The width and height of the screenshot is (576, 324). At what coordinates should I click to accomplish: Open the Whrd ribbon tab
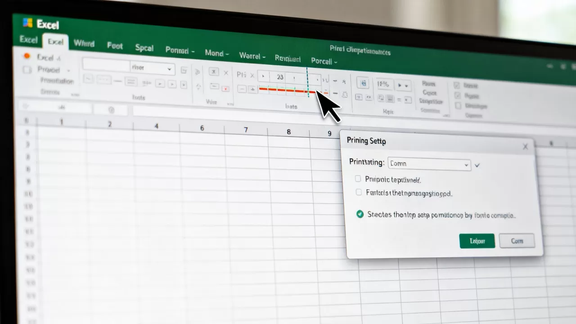point(84,44)
